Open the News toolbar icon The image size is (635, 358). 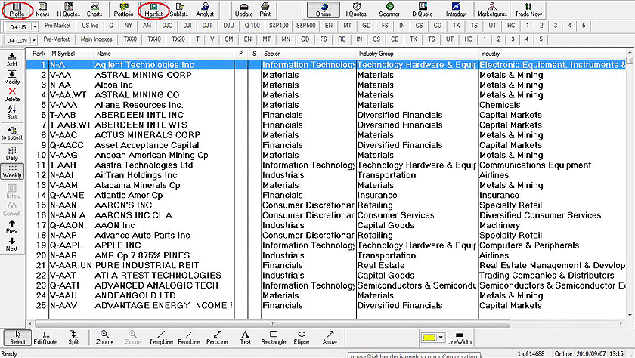(x=42, y=9)
